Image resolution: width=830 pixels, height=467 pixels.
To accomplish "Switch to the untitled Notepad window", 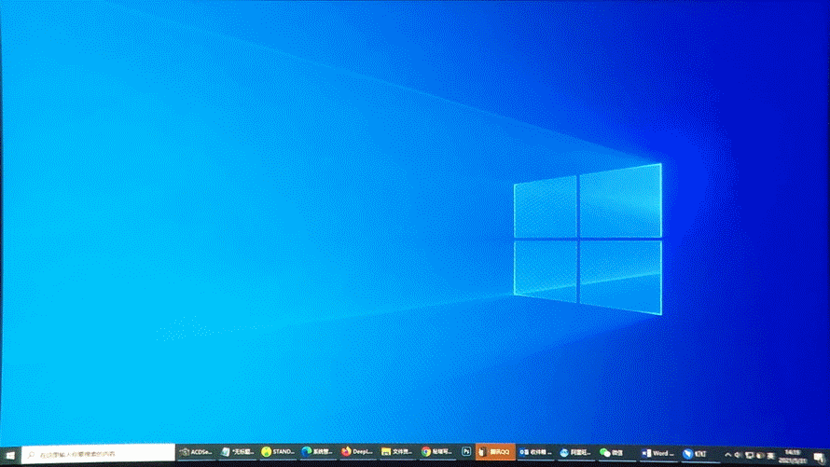I will click(237, 452).
